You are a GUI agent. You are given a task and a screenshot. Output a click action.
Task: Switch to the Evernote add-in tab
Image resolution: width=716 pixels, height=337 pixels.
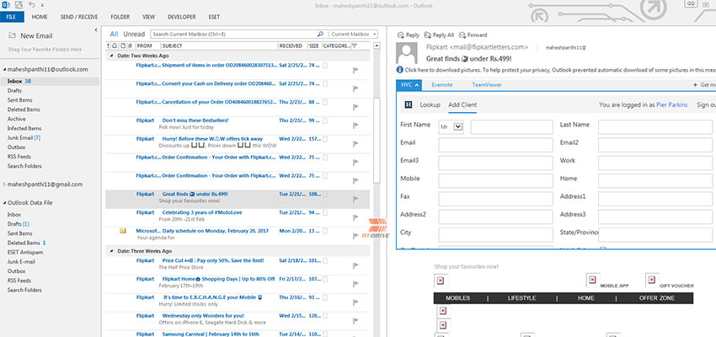tap(442, 85)
